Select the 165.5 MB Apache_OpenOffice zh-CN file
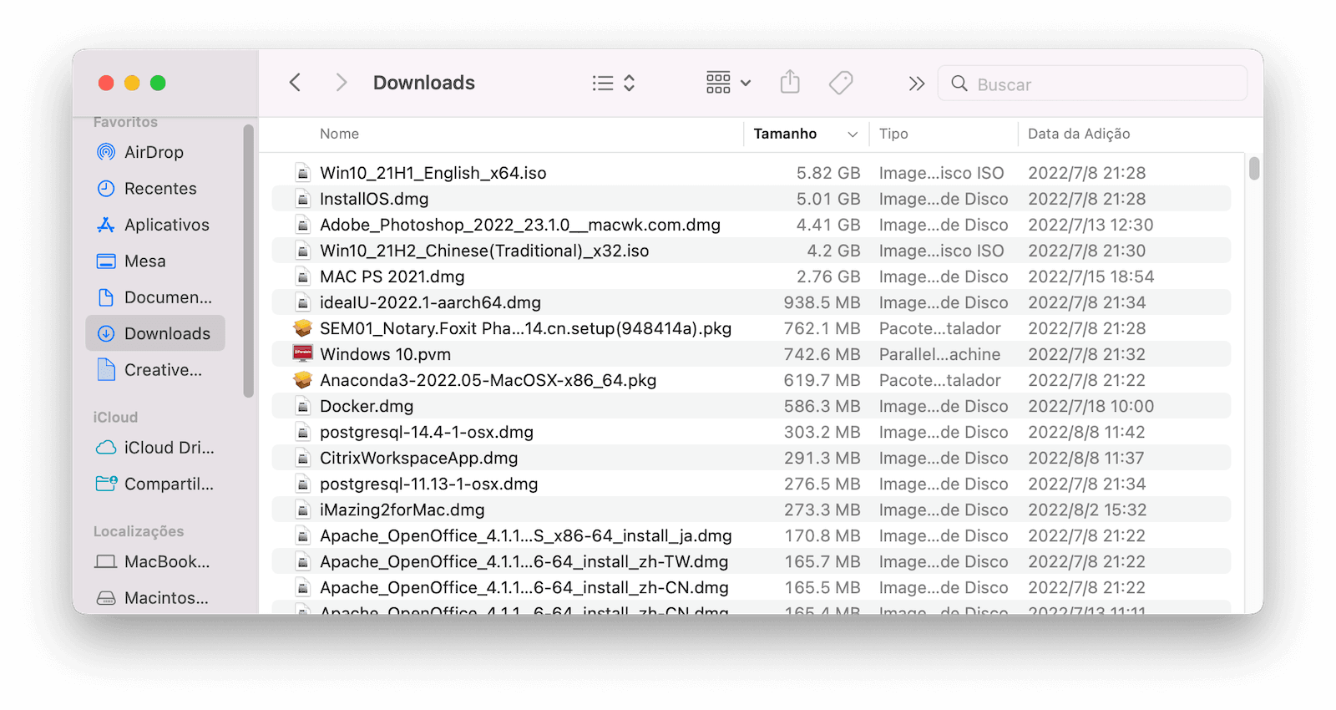 [751, 587]
